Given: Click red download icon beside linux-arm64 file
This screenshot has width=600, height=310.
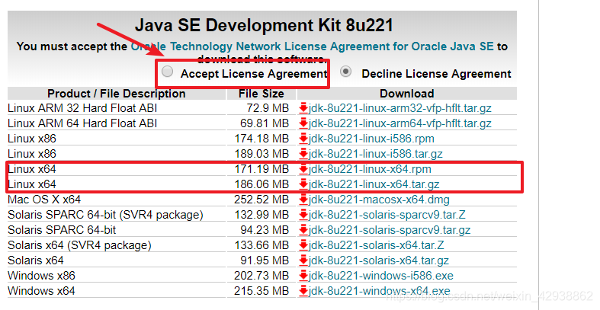Looking at the screenshot, I should pos(303,123).
